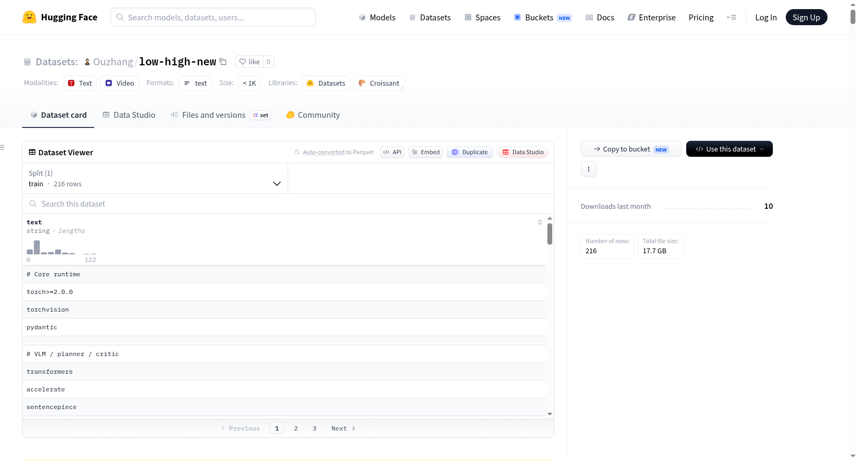Click Copy to bucket button
Image resolution: width=857 pixels, height=461 pixels.
click(631, 149)
